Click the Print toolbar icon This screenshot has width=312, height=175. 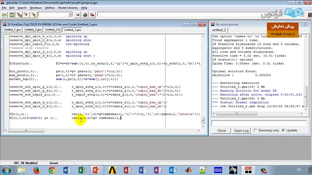[x=85, y=15]
